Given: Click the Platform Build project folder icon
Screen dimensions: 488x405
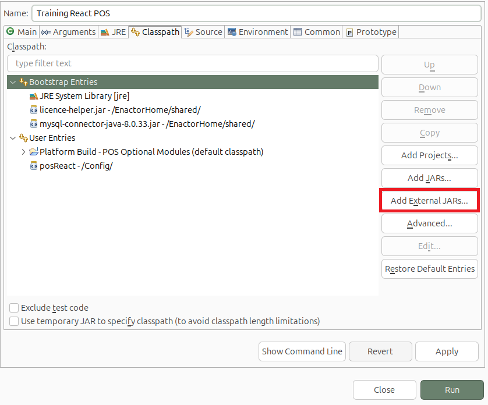Looking at the screenshot, I should (34, 151).
